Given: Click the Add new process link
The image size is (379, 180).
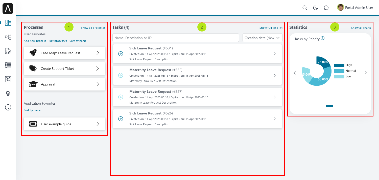Looking at the screenshot, I should (x=35, y=41).
